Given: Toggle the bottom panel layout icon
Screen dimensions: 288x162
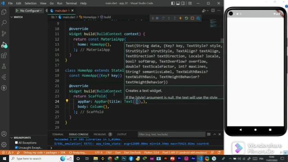Looking at the screenshot, I should point(178,3).
